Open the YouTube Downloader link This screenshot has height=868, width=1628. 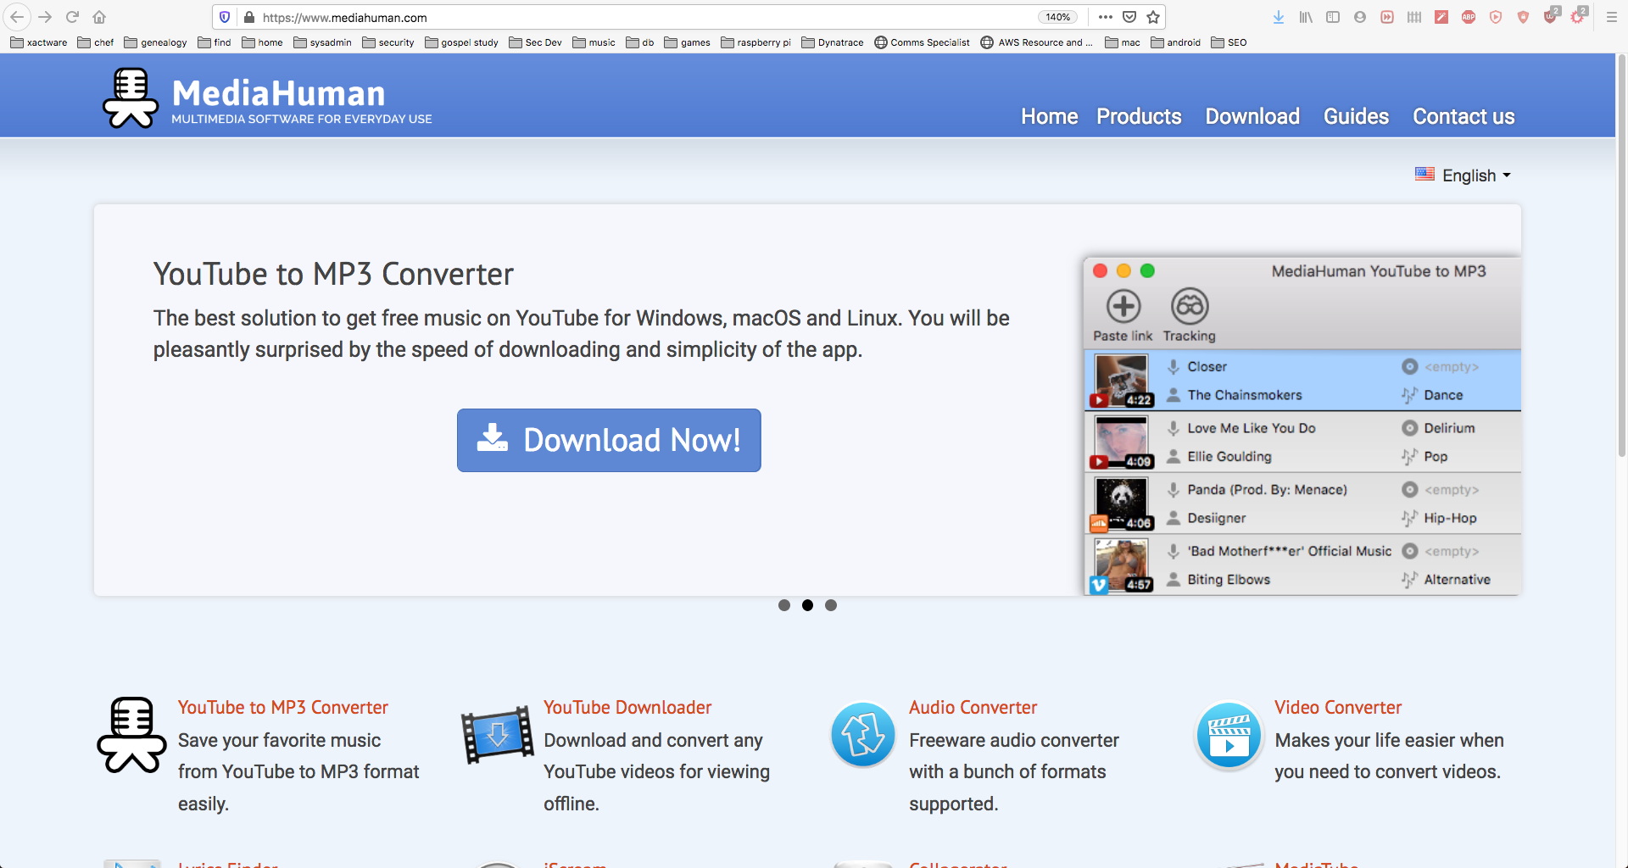coord(627,707)
